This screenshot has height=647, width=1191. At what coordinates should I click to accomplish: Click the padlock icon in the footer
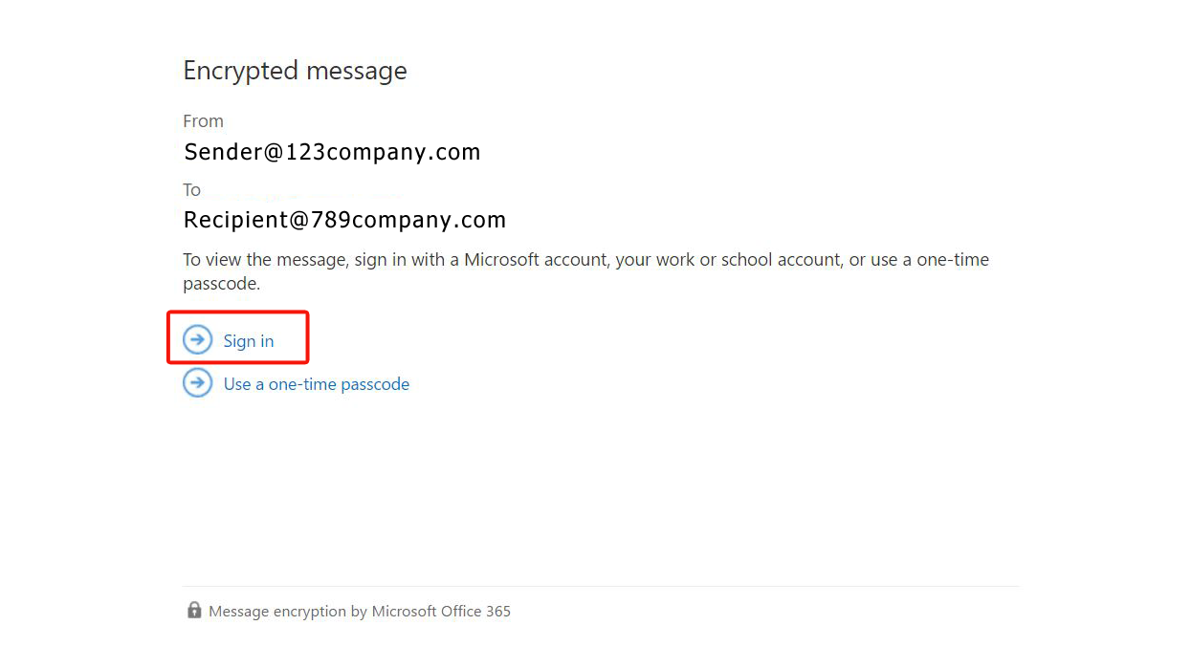pyautogui.click(x=194, y=610)
